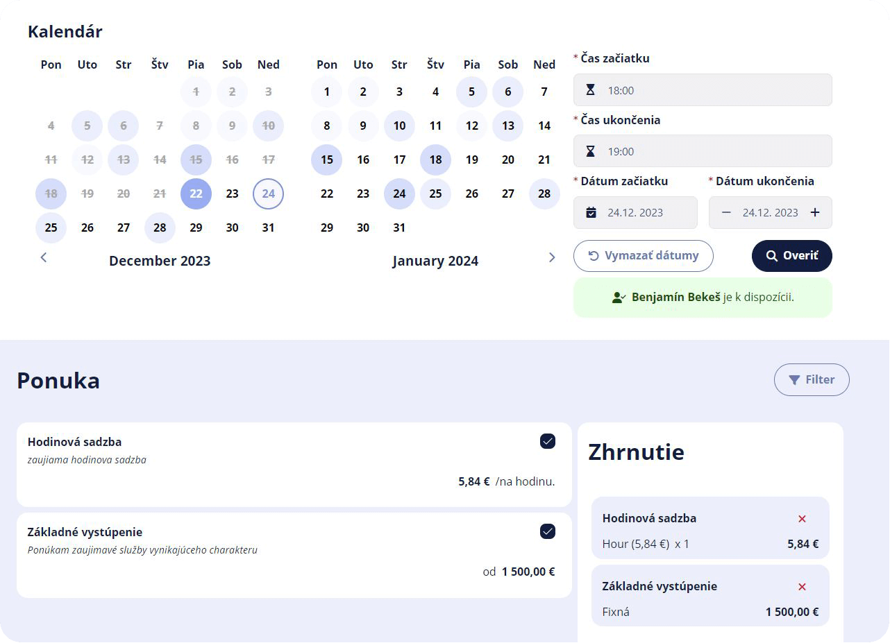Decrease end date with minus icon
The image size is (890, 643).
726,212
